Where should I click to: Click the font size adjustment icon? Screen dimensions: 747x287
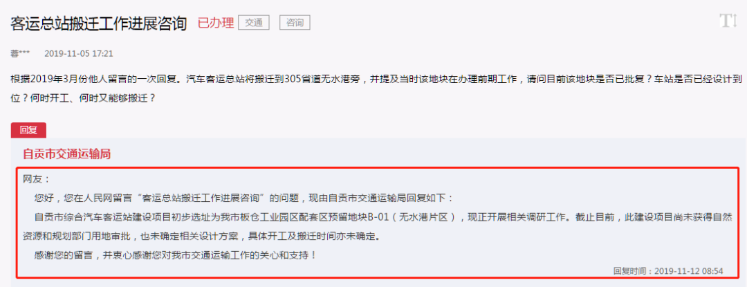(x=728, y=21)
